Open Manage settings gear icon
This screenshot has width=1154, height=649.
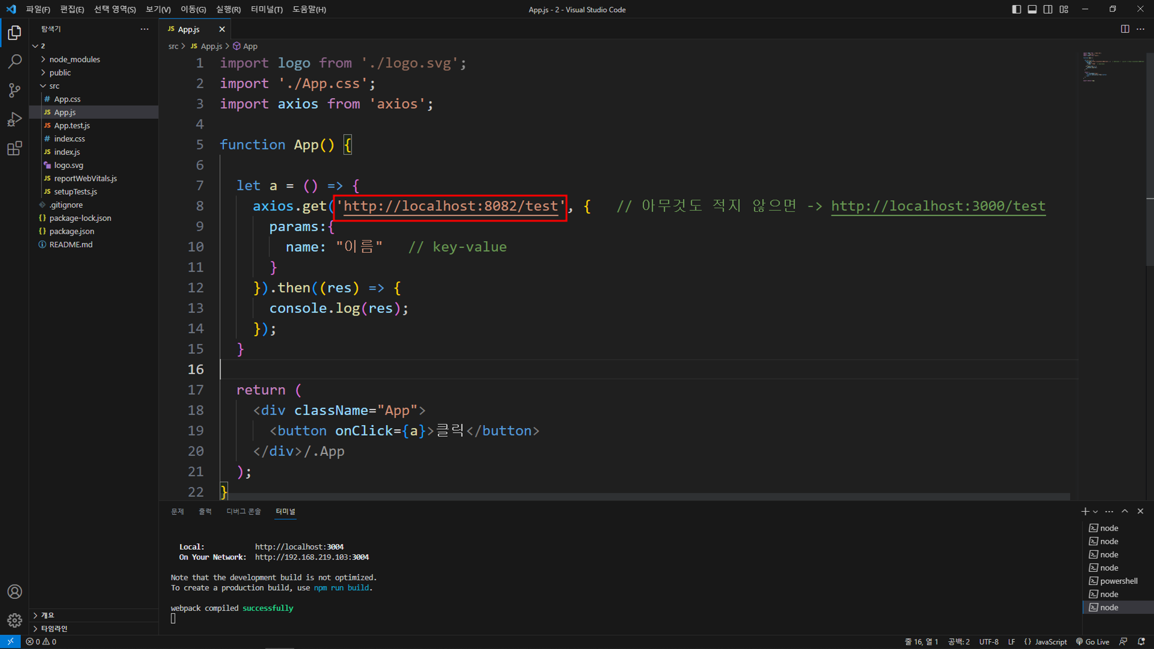click(14, 620)
